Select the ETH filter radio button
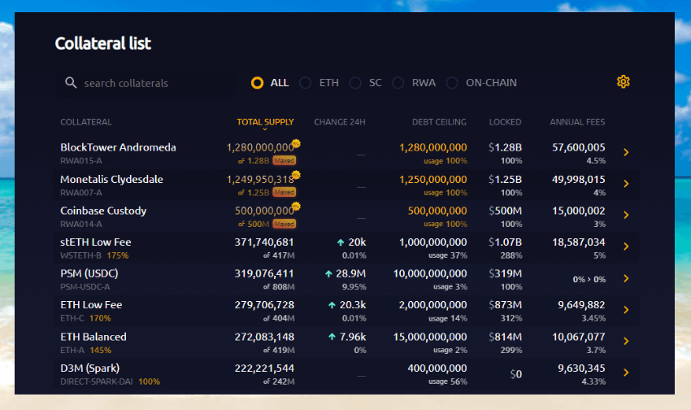Image resolution: width=691 pixels, height=410 pixels. 306,83
